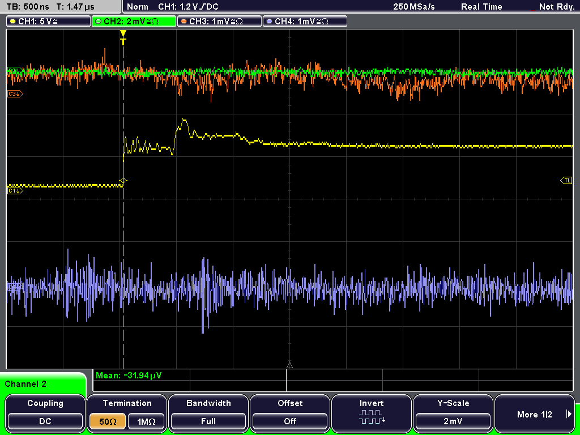Click the 250 MSa/s sample rate readout
Image resolution: width=580 pixels, height=435 pixels.
(x=414, y=7)
